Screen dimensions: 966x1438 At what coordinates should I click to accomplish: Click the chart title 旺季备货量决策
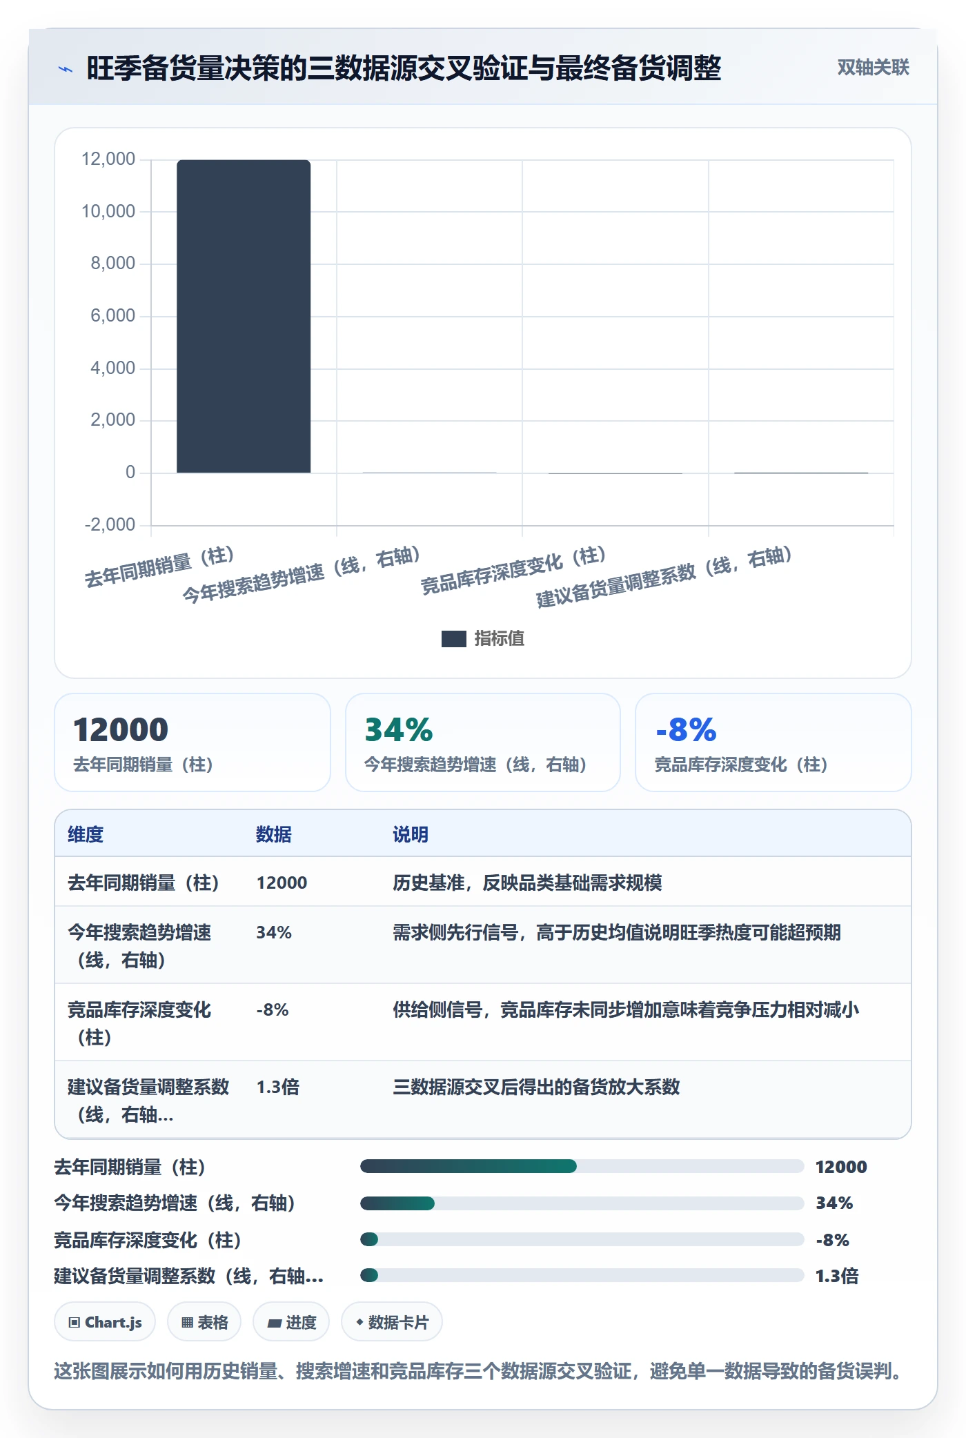[x=404, y=68]
